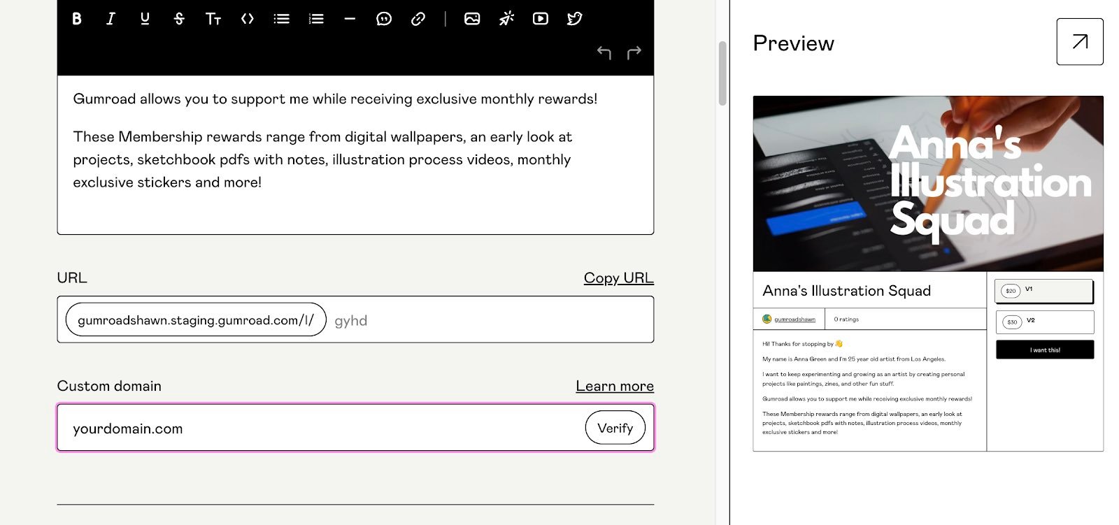The width and height of the screenshot is (1119, 525).
Task: Click 'Hi! Thanks for stopping by' preview line
Action: [802, 344]
